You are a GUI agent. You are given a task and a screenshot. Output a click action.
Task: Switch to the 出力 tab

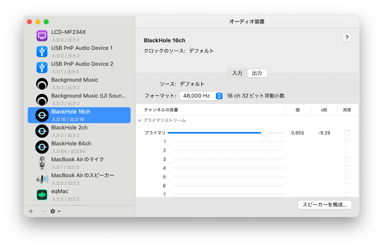tap(257, 73)
